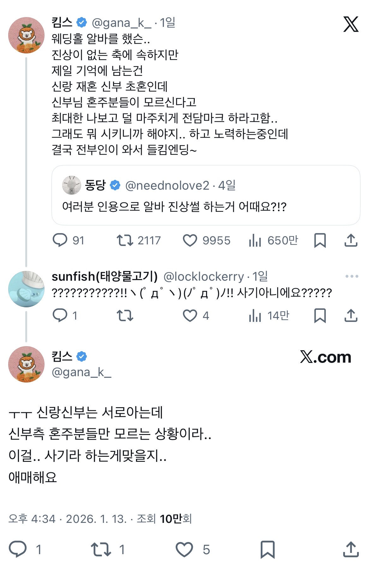Open 킴스 profile avatar at top
The width and height of the screenshot is (369, 563).
27,35
